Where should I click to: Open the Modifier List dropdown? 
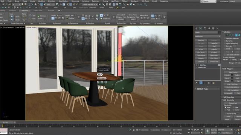[x=207, y=36]
